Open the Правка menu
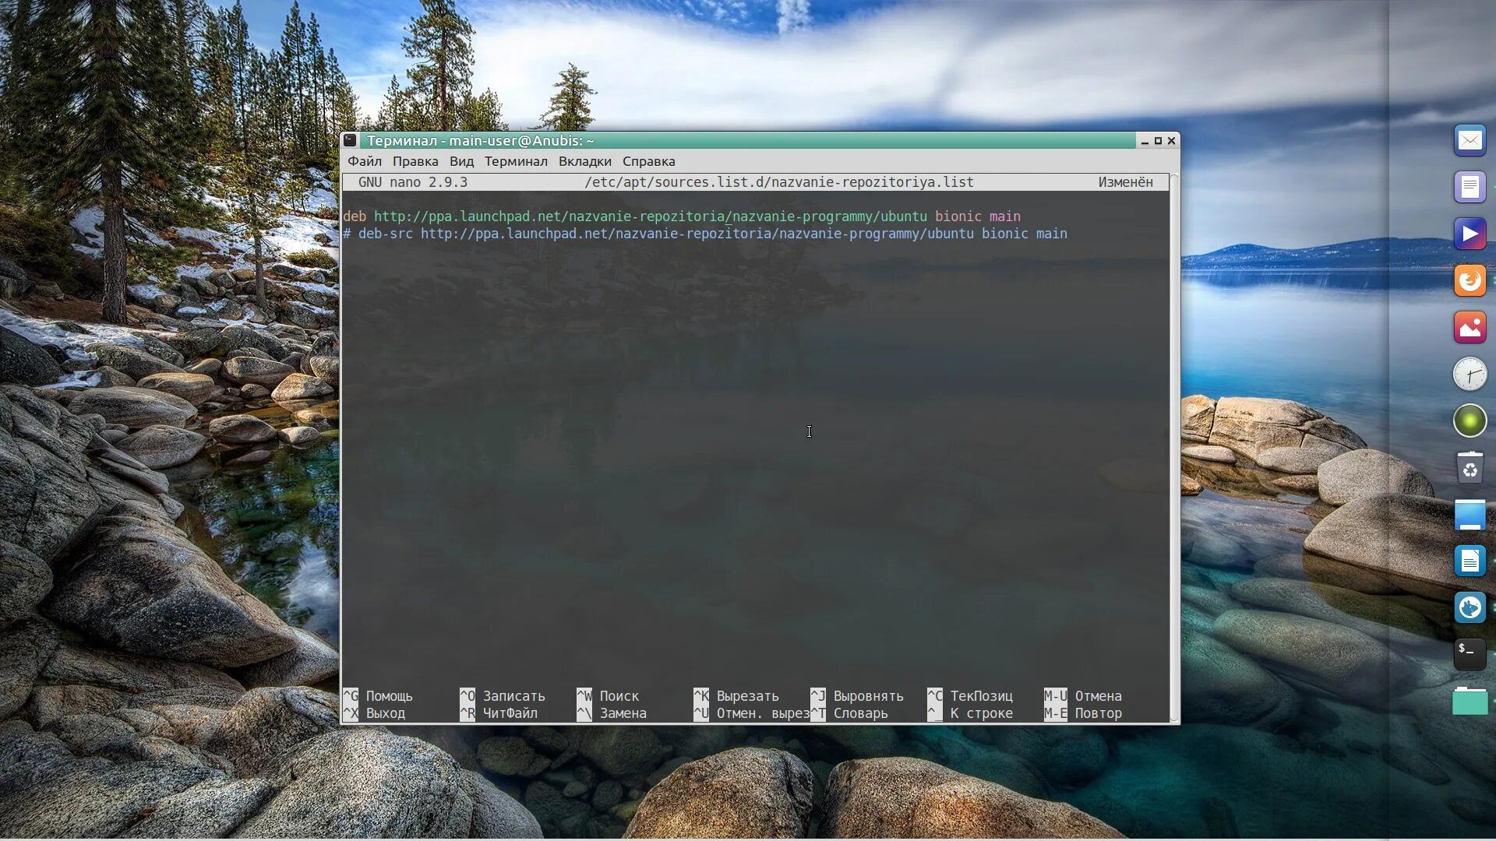This screenshot has height=841, width=1496. click(x=415, y=161)
